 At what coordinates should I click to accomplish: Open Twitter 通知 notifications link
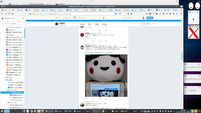pos(75,18)
